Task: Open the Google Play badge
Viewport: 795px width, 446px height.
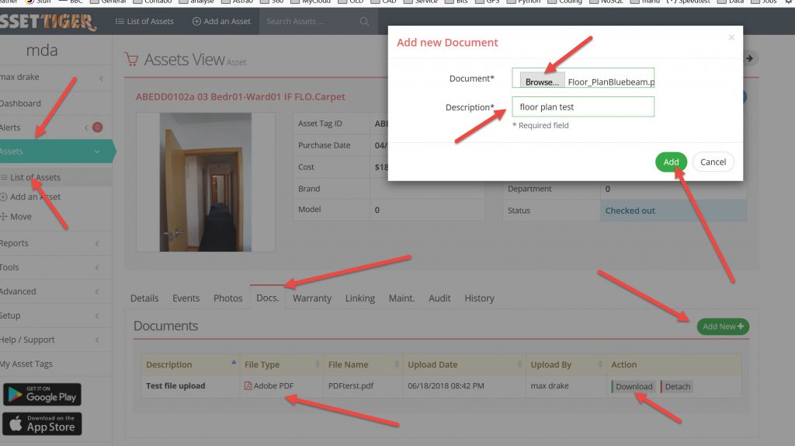Action: click(x=42, y=394)
